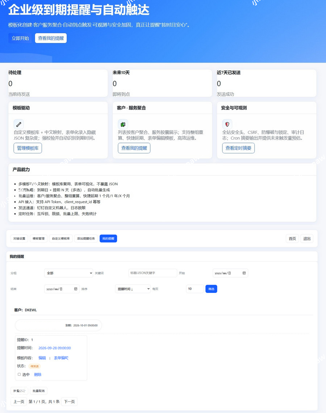Open the 排序 dropdown showing 提醒时间

[x=132, y=289]
